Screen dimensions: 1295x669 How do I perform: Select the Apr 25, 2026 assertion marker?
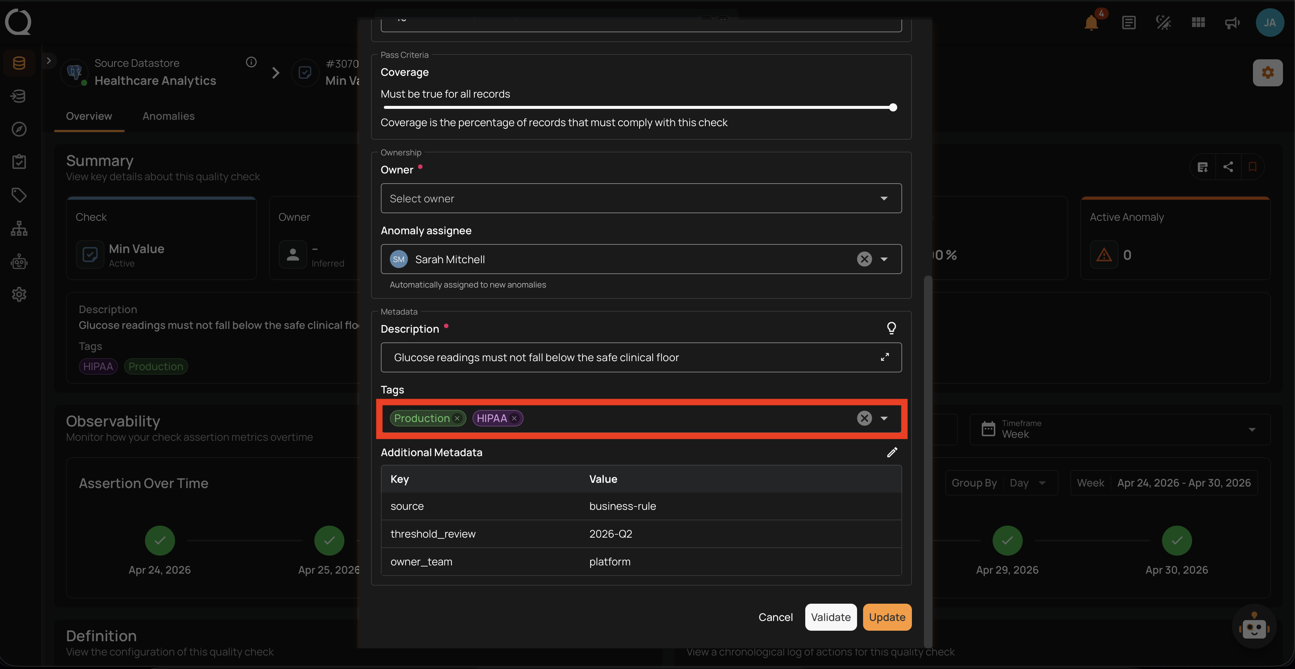(x=329, y=540)
